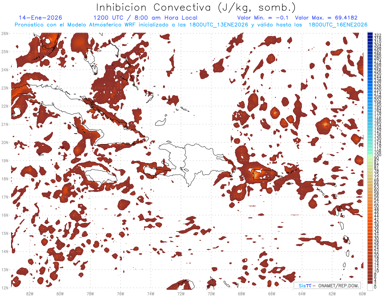
Task: Click the colorbar value "250"
Action: click(377, 74)
